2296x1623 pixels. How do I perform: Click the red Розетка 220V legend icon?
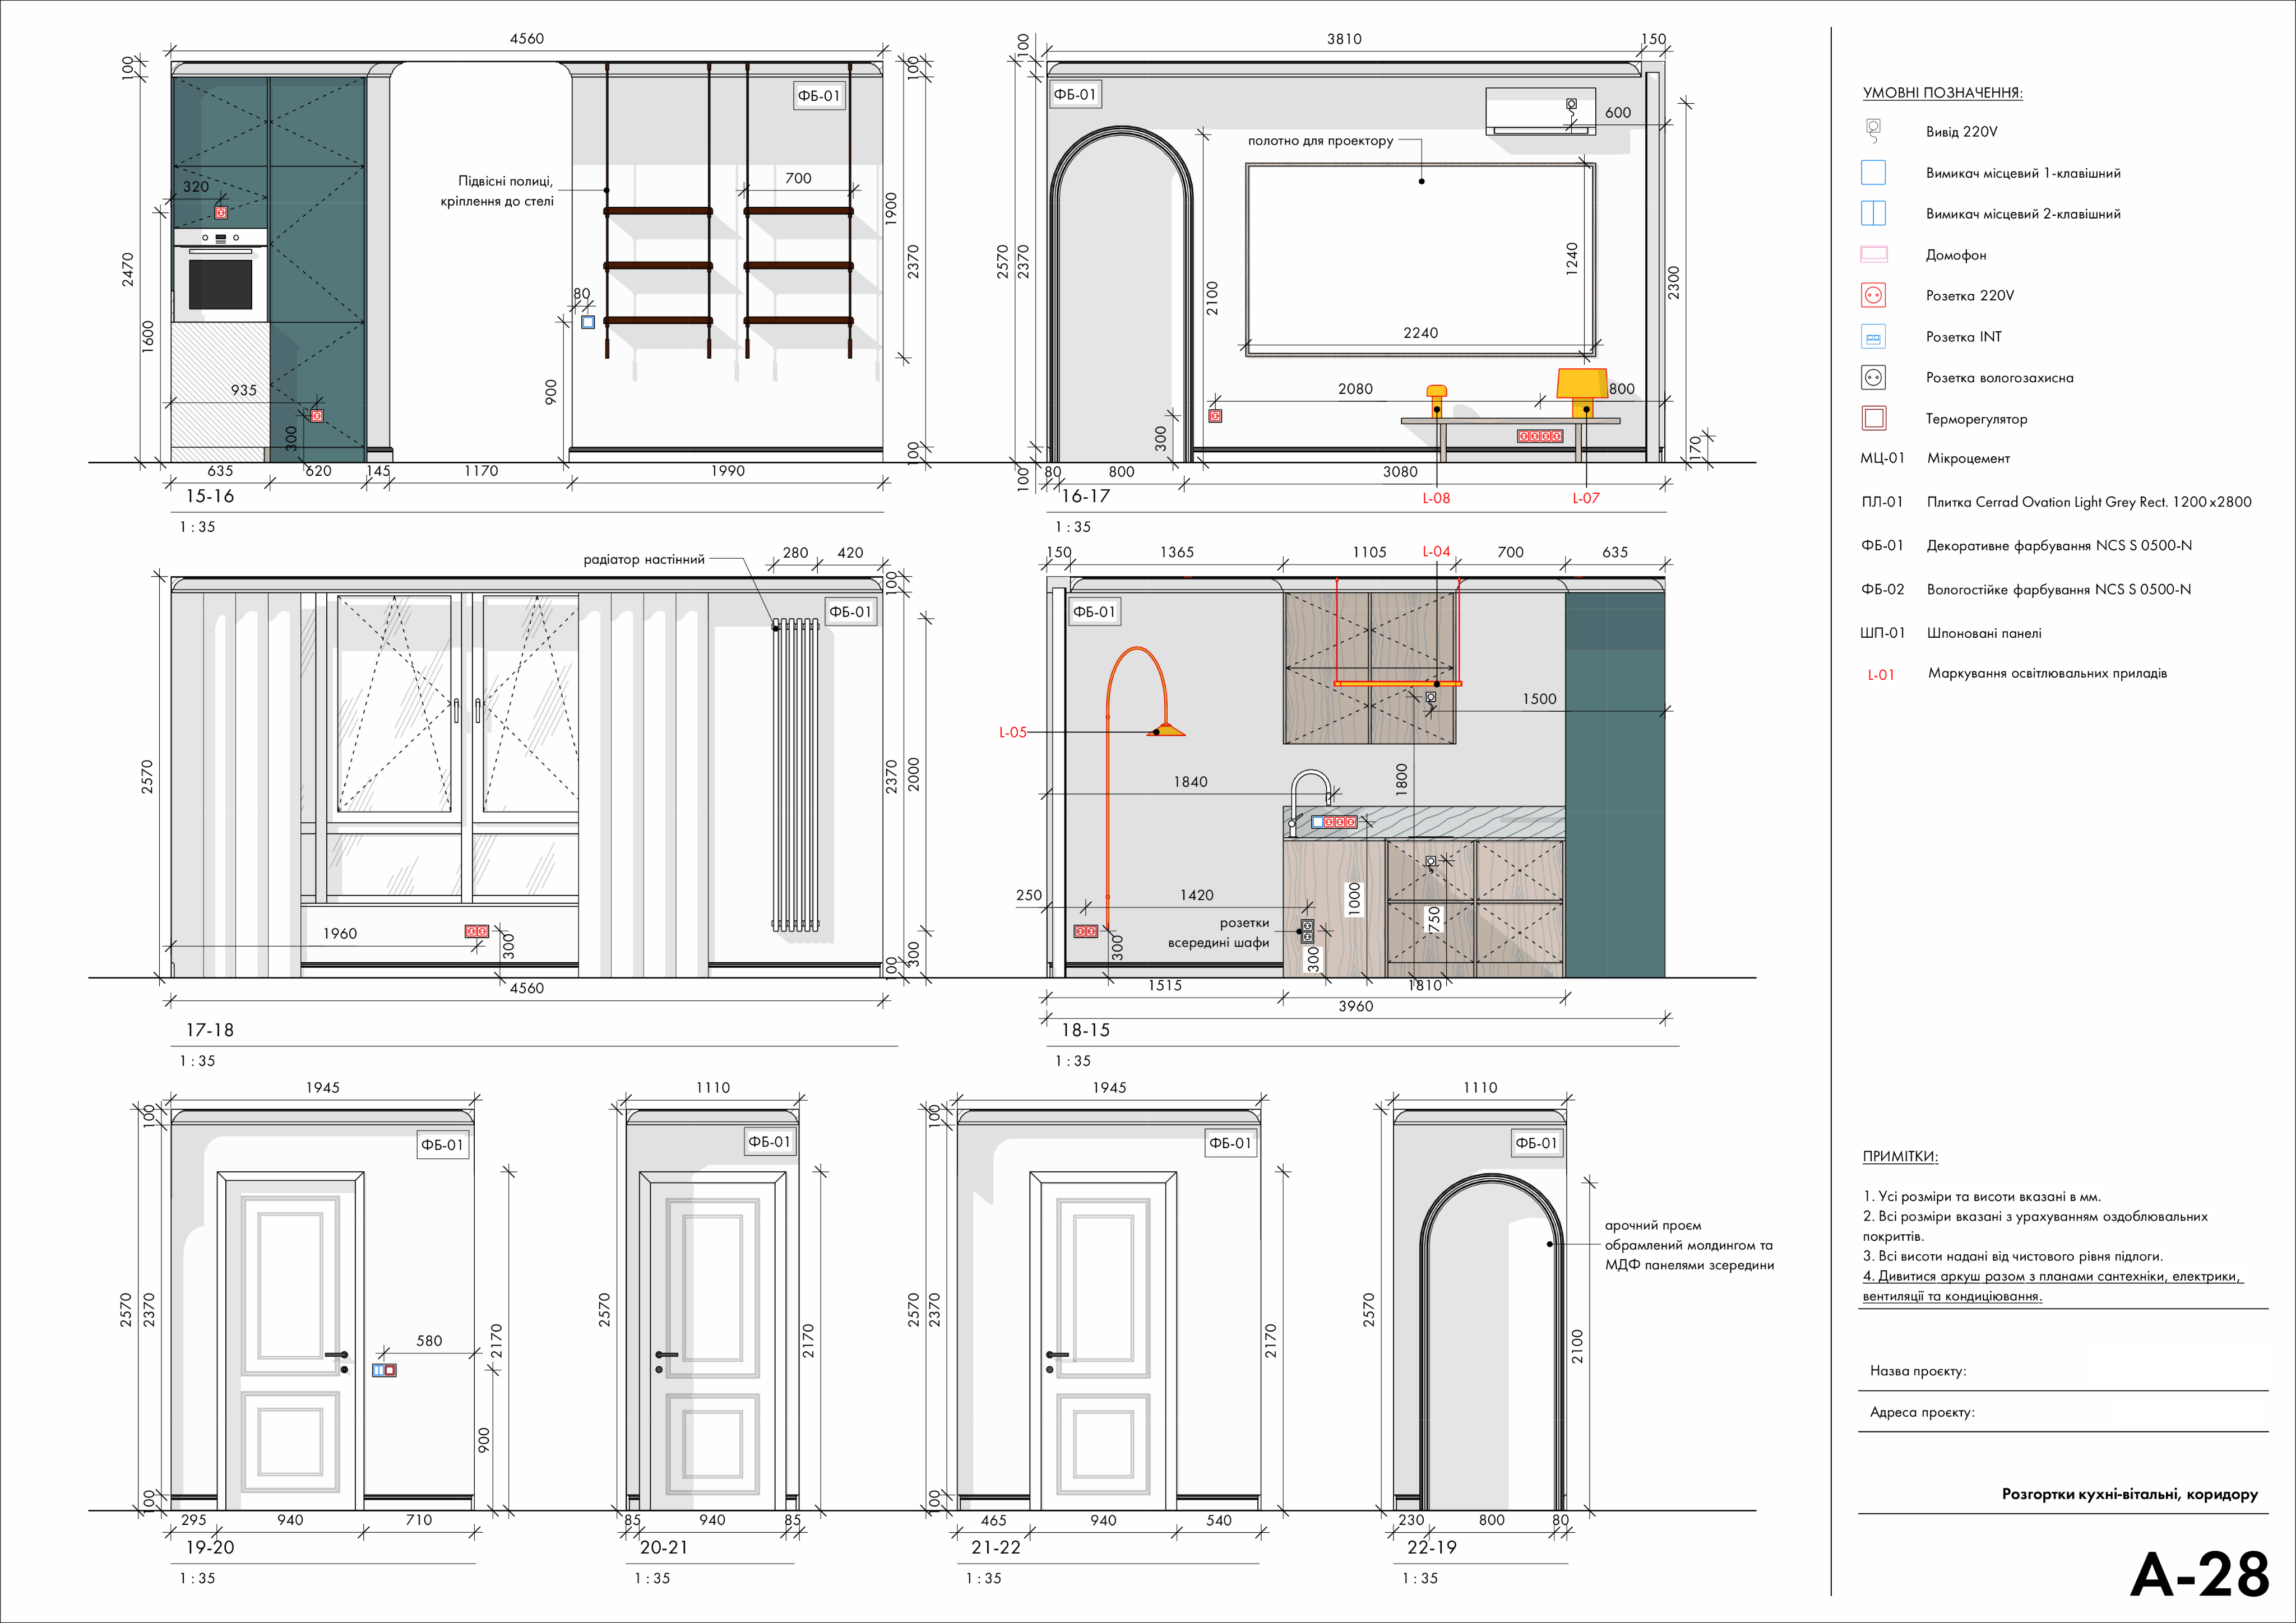pyautogui.click(x=1873, y=295)
